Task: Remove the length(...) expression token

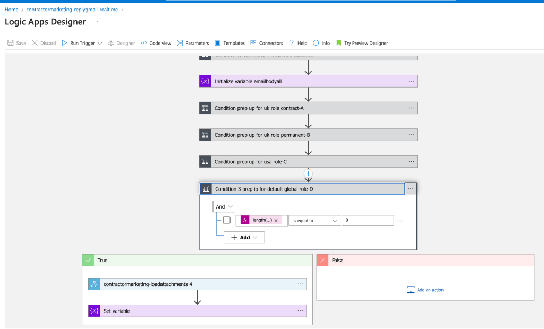Action: click(x=276, y=221)
